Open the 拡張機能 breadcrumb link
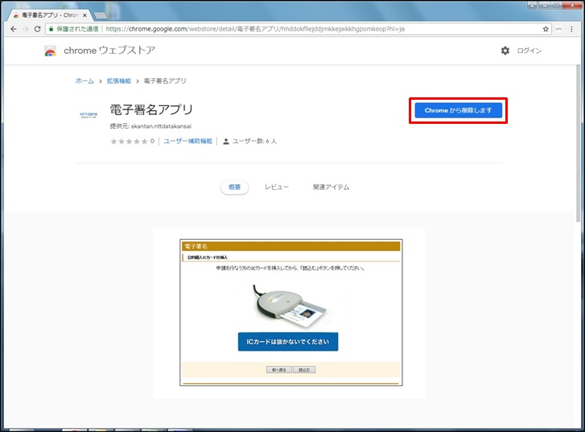 (119, 81)
